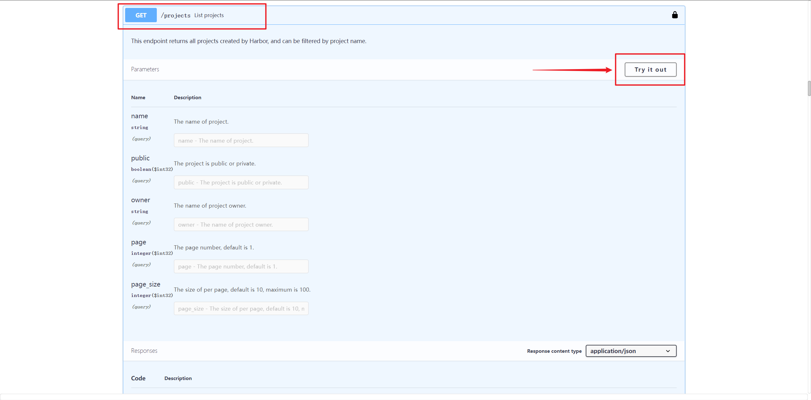This screenshot has height=400, width=811.
Task: Click the public parameter input field
Action: click(241, 183)
